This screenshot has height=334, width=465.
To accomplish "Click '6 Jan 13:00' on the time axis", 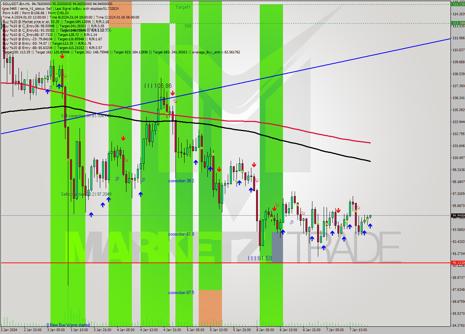I will tap(288, 330).
